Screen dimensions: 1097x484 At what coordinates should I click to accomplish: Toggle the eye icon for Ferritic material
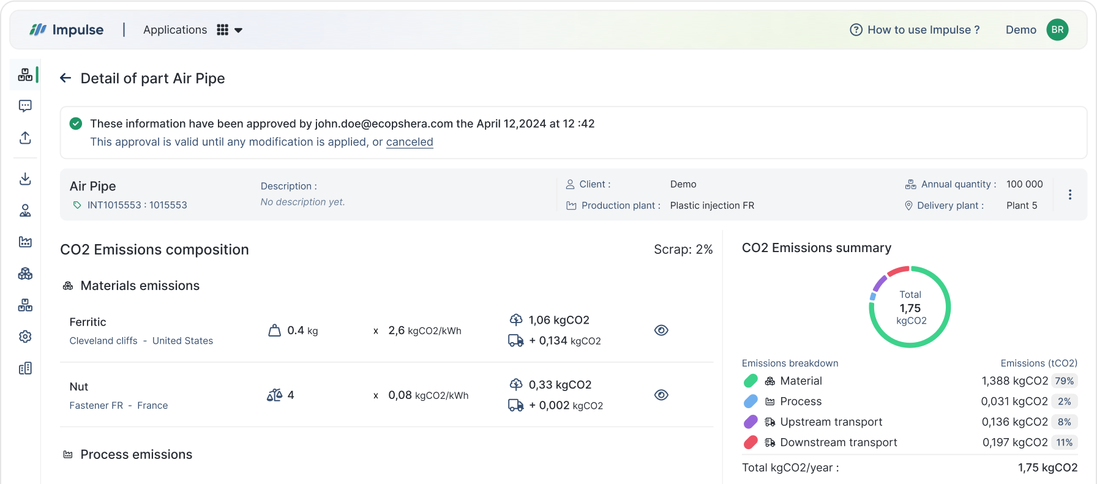pyautogui.click(x=661, y=330)
